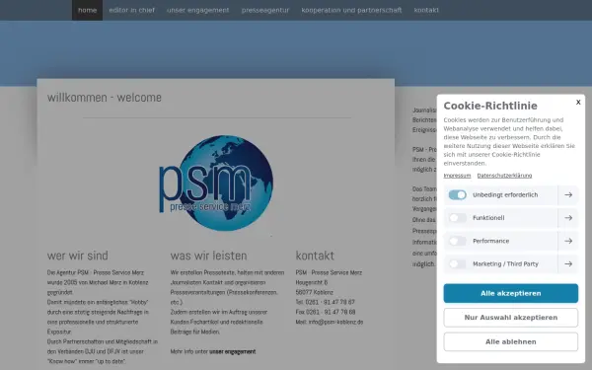Click the 56077 Koblenz address line
This screenshot has width=592, height=370.
tap(314, 292)
